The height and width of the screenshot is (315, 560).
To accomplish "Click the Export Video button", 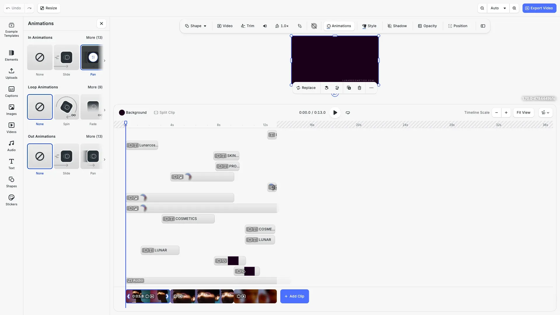I will [x=539, y=8].
